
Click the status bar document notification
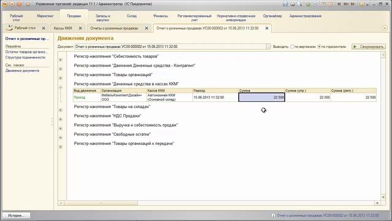(325, 215)
